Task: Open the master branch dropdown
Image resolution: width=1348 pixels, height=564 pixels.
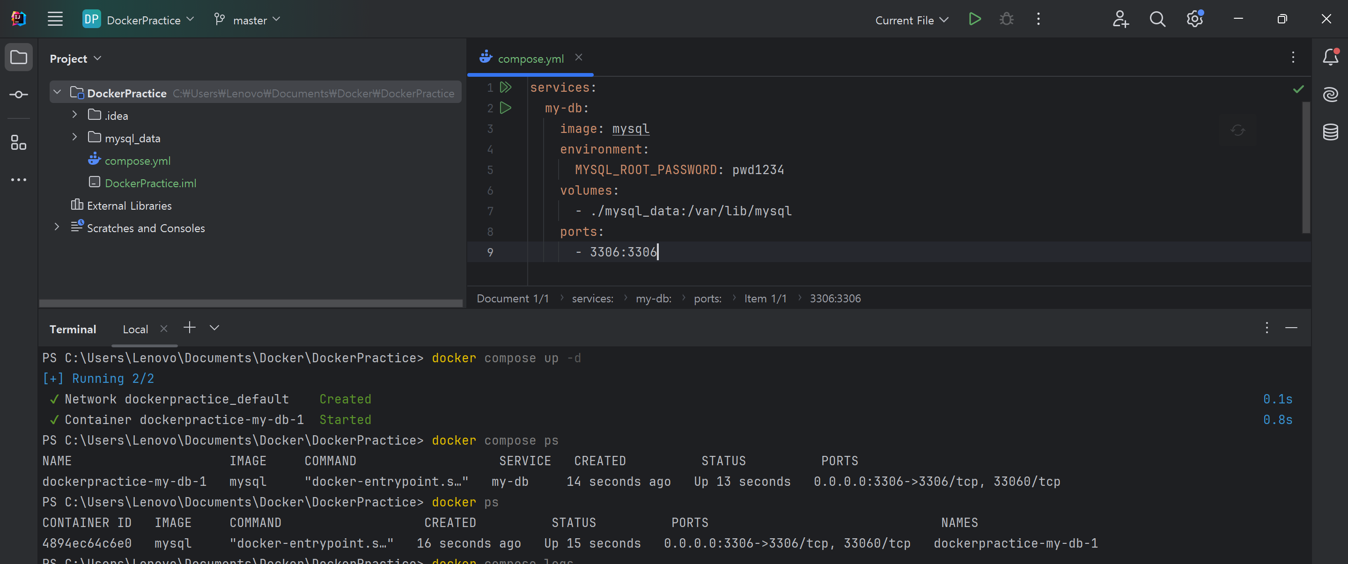Action: pos(247,20)
